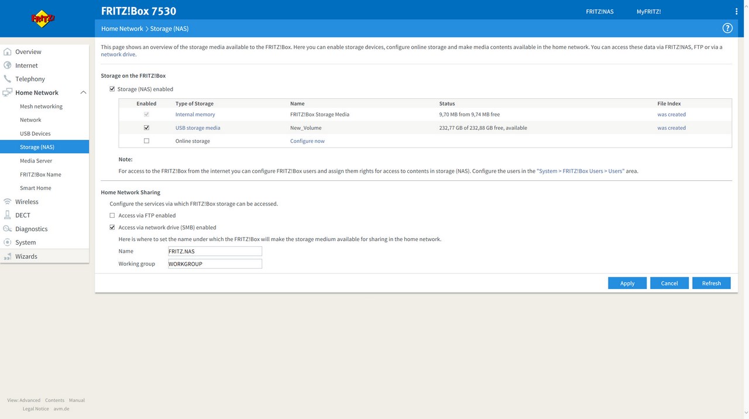Follow the System > FRITZ!Box Users link
This screenshot has width=749, height=419.
(580, 171)
